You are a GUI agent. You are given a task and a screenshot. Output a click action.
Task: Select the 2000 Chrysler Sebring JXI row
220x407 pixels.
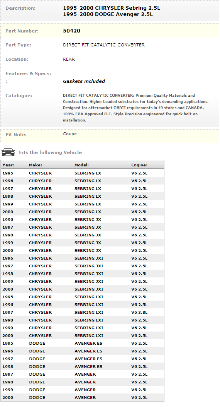tap(82, 289)
